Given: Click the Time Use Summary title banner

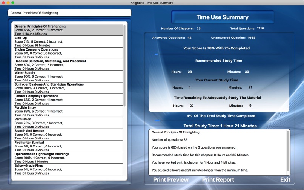Looking at the screenshot, I should [x=223, y=17].
